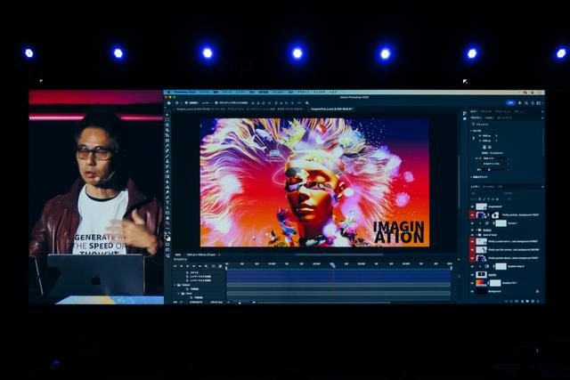
Task: Hide the Imagination! layer
Action: pyautogui.click(x=472, y=206)
